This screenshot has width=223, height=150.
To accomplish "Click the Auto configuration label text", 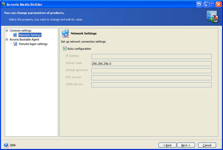I will [79, 49].
